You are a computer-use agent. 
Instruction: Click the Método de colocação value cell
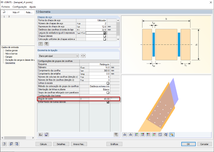tap(100, 86)
